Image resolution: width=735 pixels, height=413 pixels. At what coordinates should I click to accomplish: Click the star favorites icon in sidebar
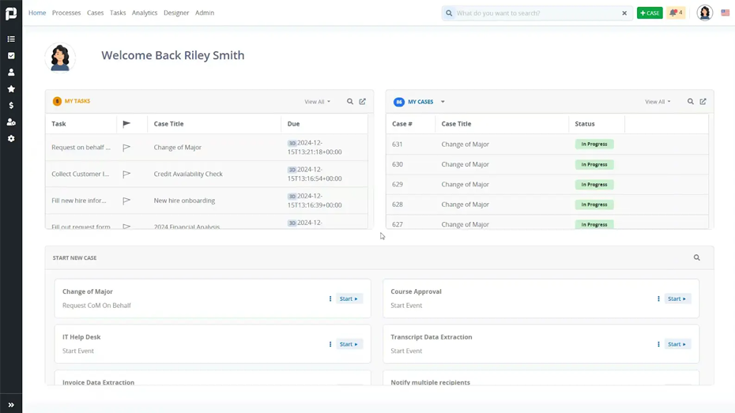[x=11, y=89]
